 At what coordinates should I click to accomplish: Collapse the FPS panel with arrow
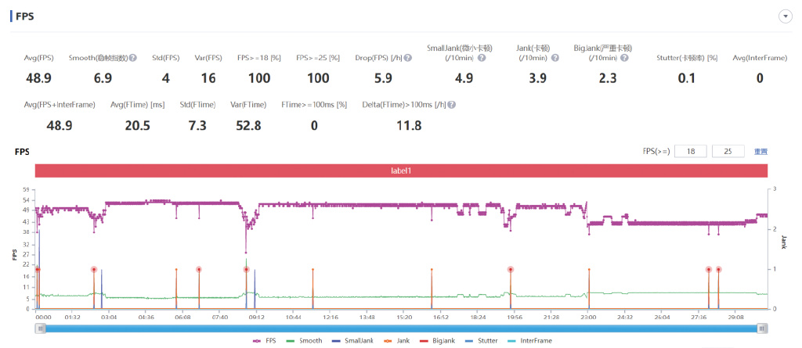784,17
